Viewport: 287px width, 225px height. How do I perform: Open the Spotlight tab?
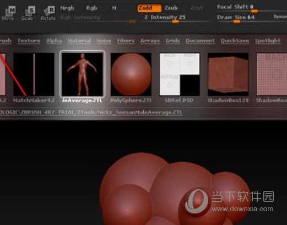click(268, 41)
